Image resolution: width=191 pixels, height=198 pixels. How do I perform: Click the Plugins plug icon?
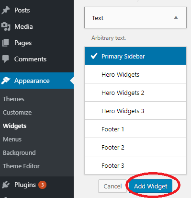pyautogui.click(x=6, y=185)
